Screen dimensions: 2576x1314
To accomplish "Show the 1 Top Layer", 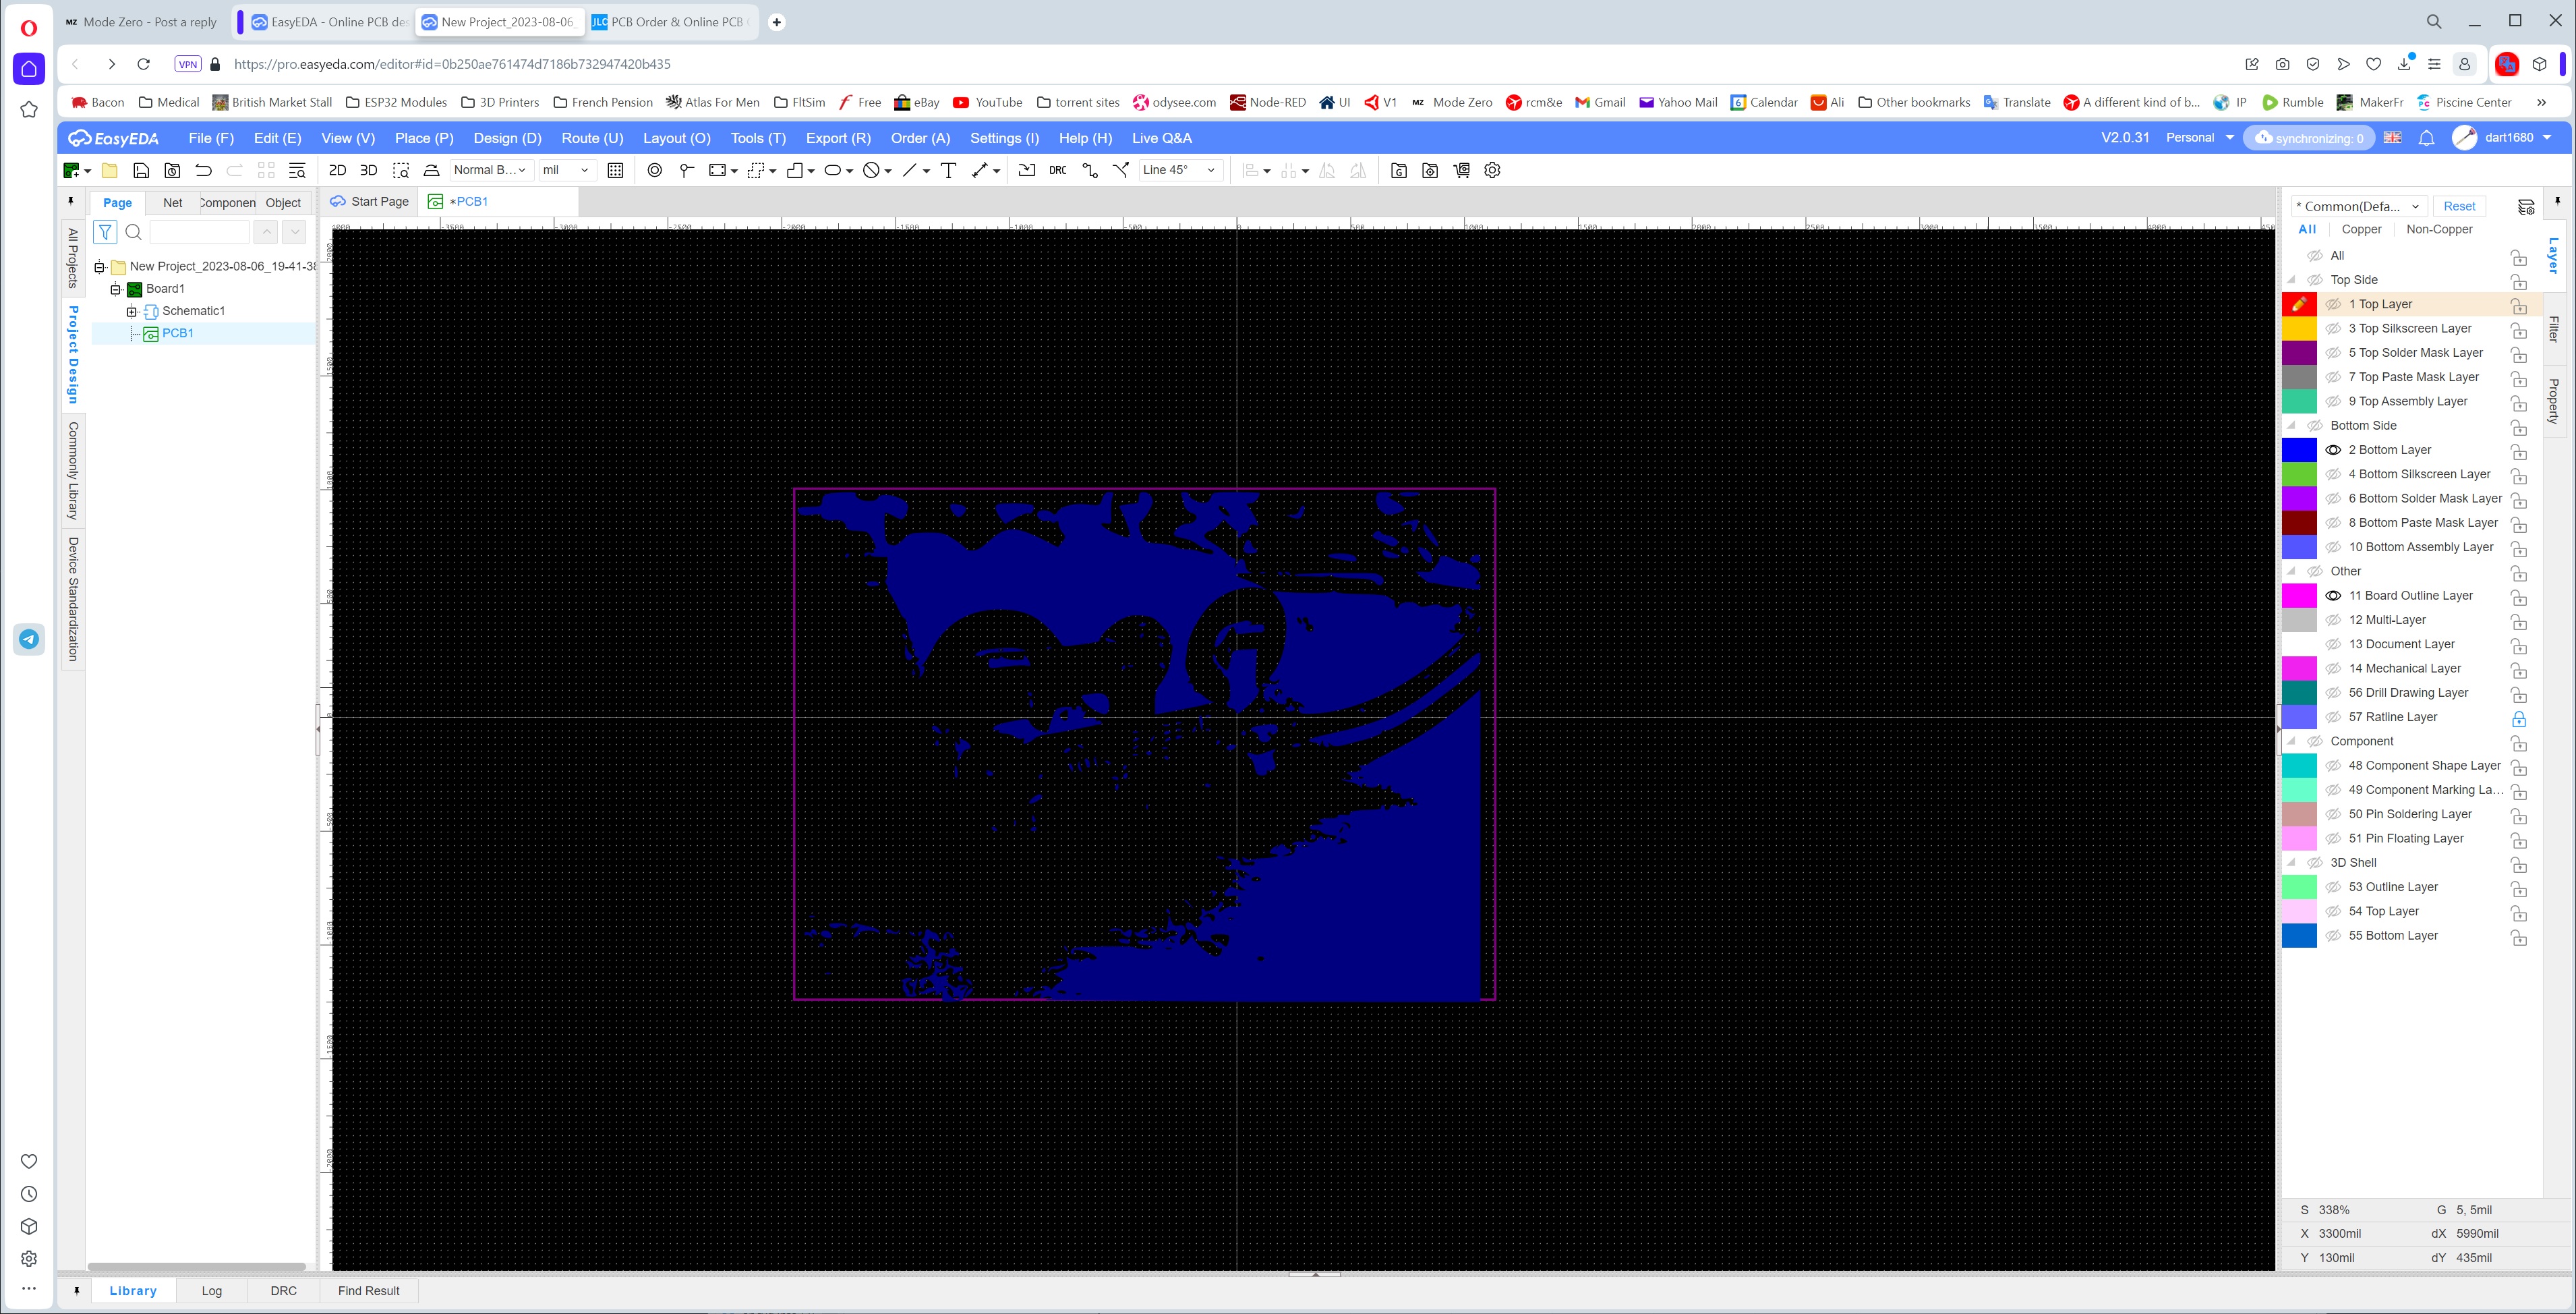I will (2333, 304).
